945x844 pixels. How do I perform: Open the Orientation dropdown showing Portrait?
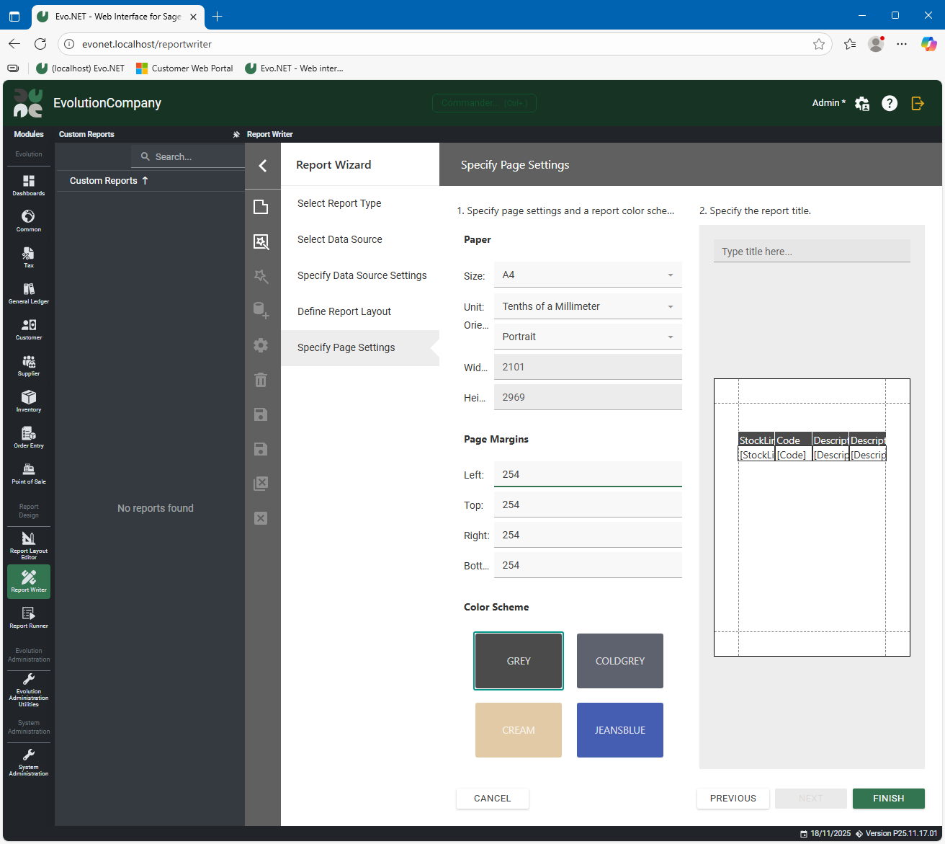tap(587, 337)
